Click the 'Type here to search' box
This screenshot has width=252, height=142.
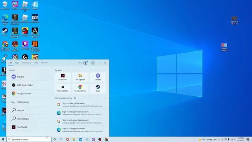(x=29, y=139)
